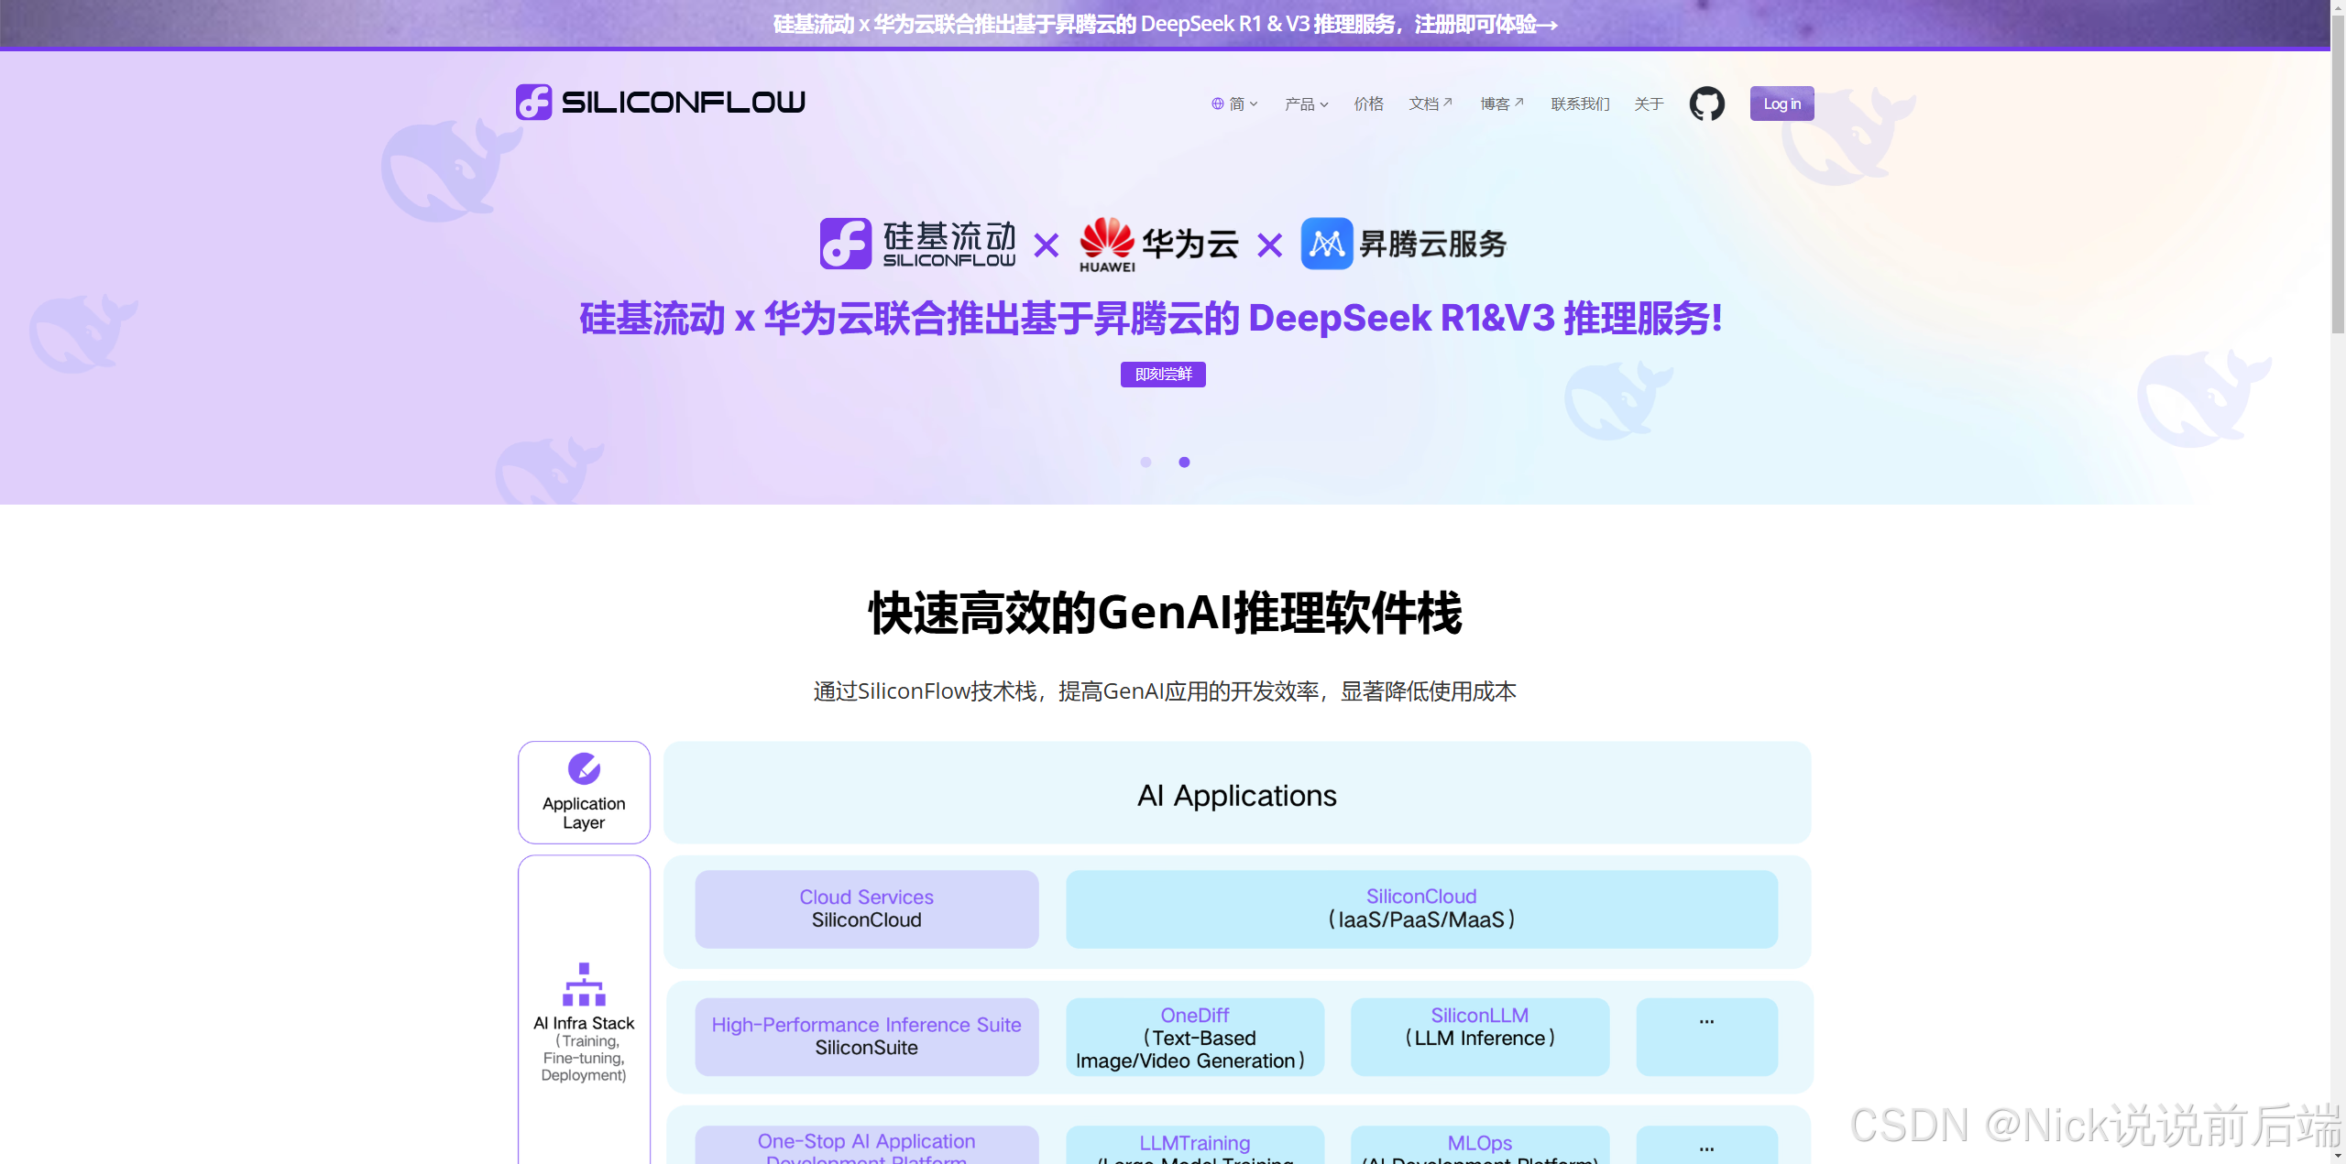The height and width of the screenshot is (1164, 2346).
Task: Click the globe language icon
Action: tap(1218, 104)
